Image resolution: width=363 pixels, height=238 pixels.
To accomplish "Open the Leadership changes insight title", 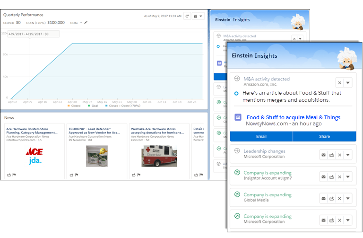I will (264, 151).
